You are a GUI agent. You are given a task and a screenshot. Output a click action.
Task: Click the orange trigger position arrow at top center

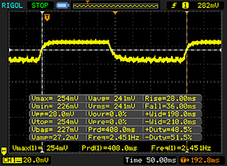(x=115, y=13)
